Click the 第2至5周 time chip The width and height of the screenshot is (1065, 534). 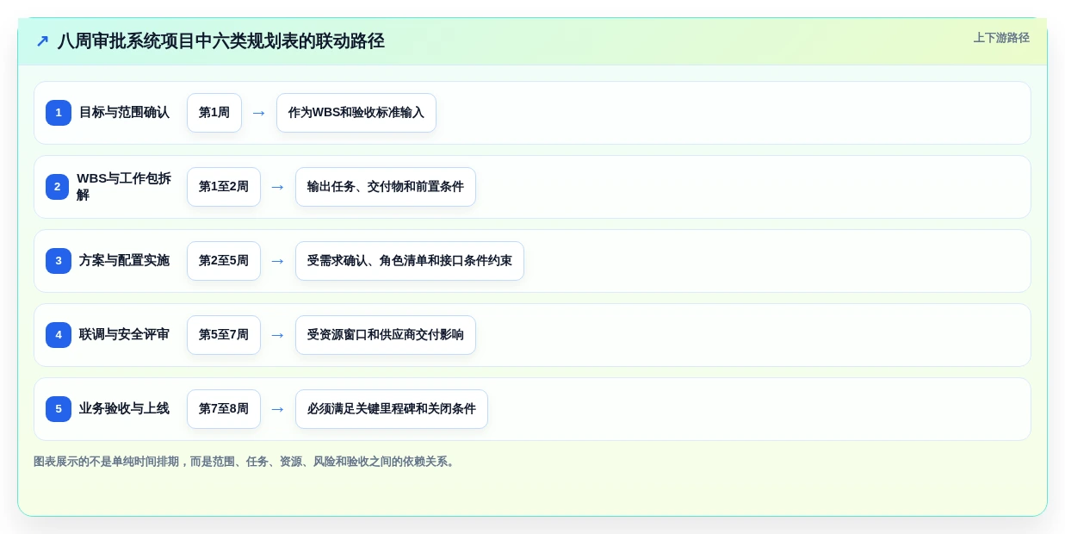point(224,261)
